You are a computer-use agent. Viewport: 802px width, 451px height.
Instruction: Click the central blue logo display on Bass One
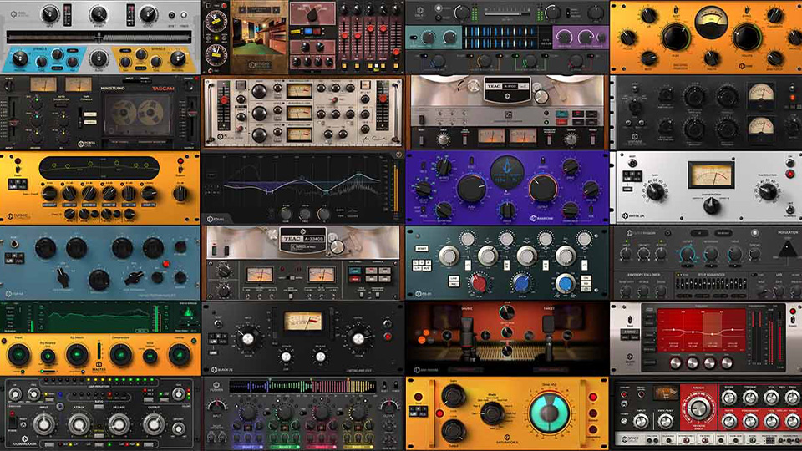506,171
